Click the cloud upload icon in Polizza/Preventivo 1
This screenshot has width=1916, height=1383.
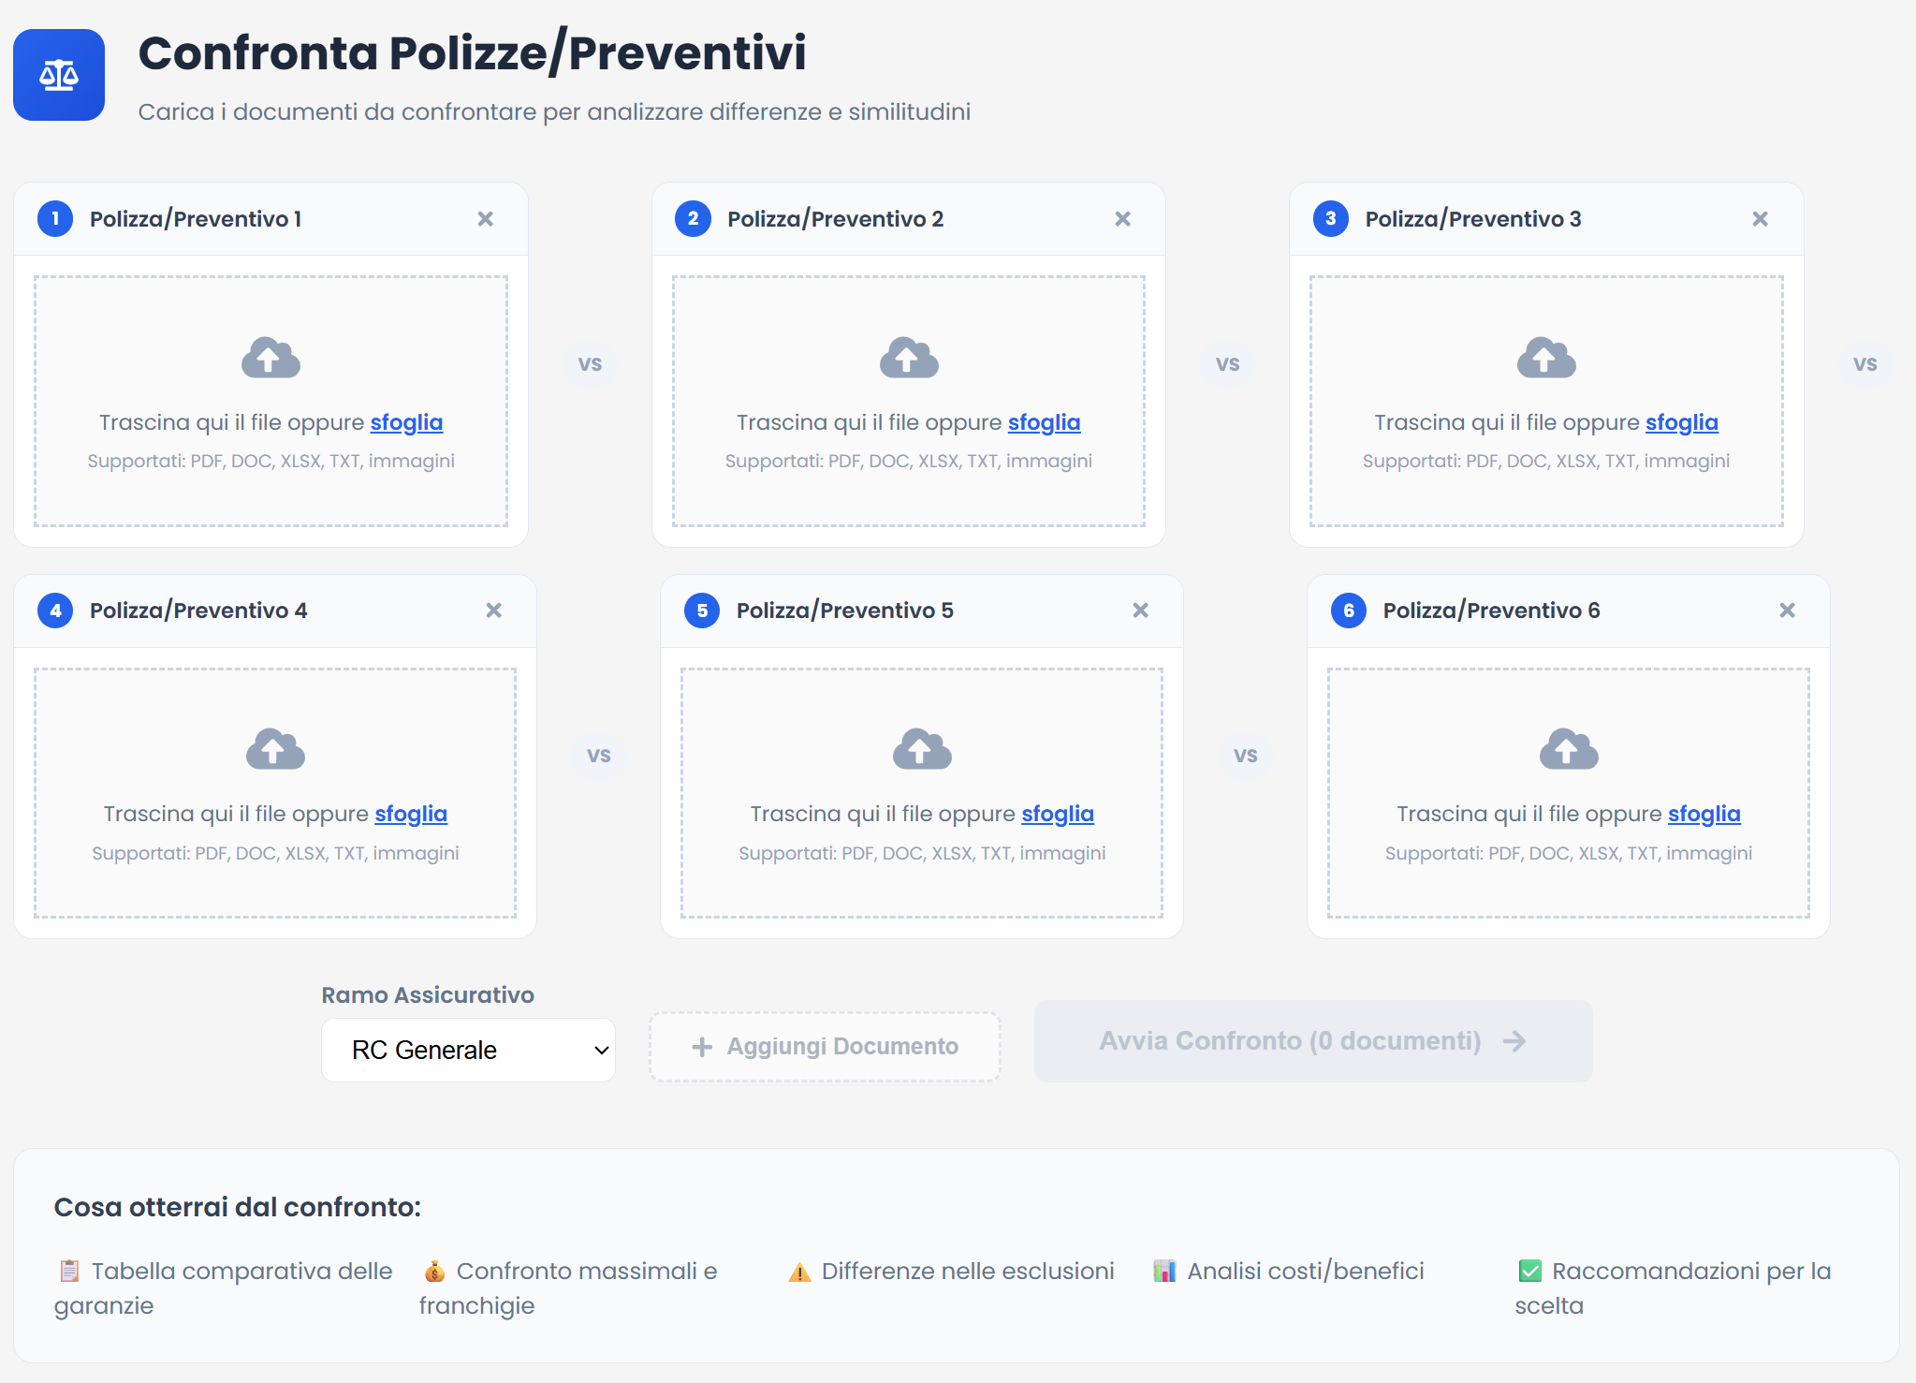pos(271,357)
